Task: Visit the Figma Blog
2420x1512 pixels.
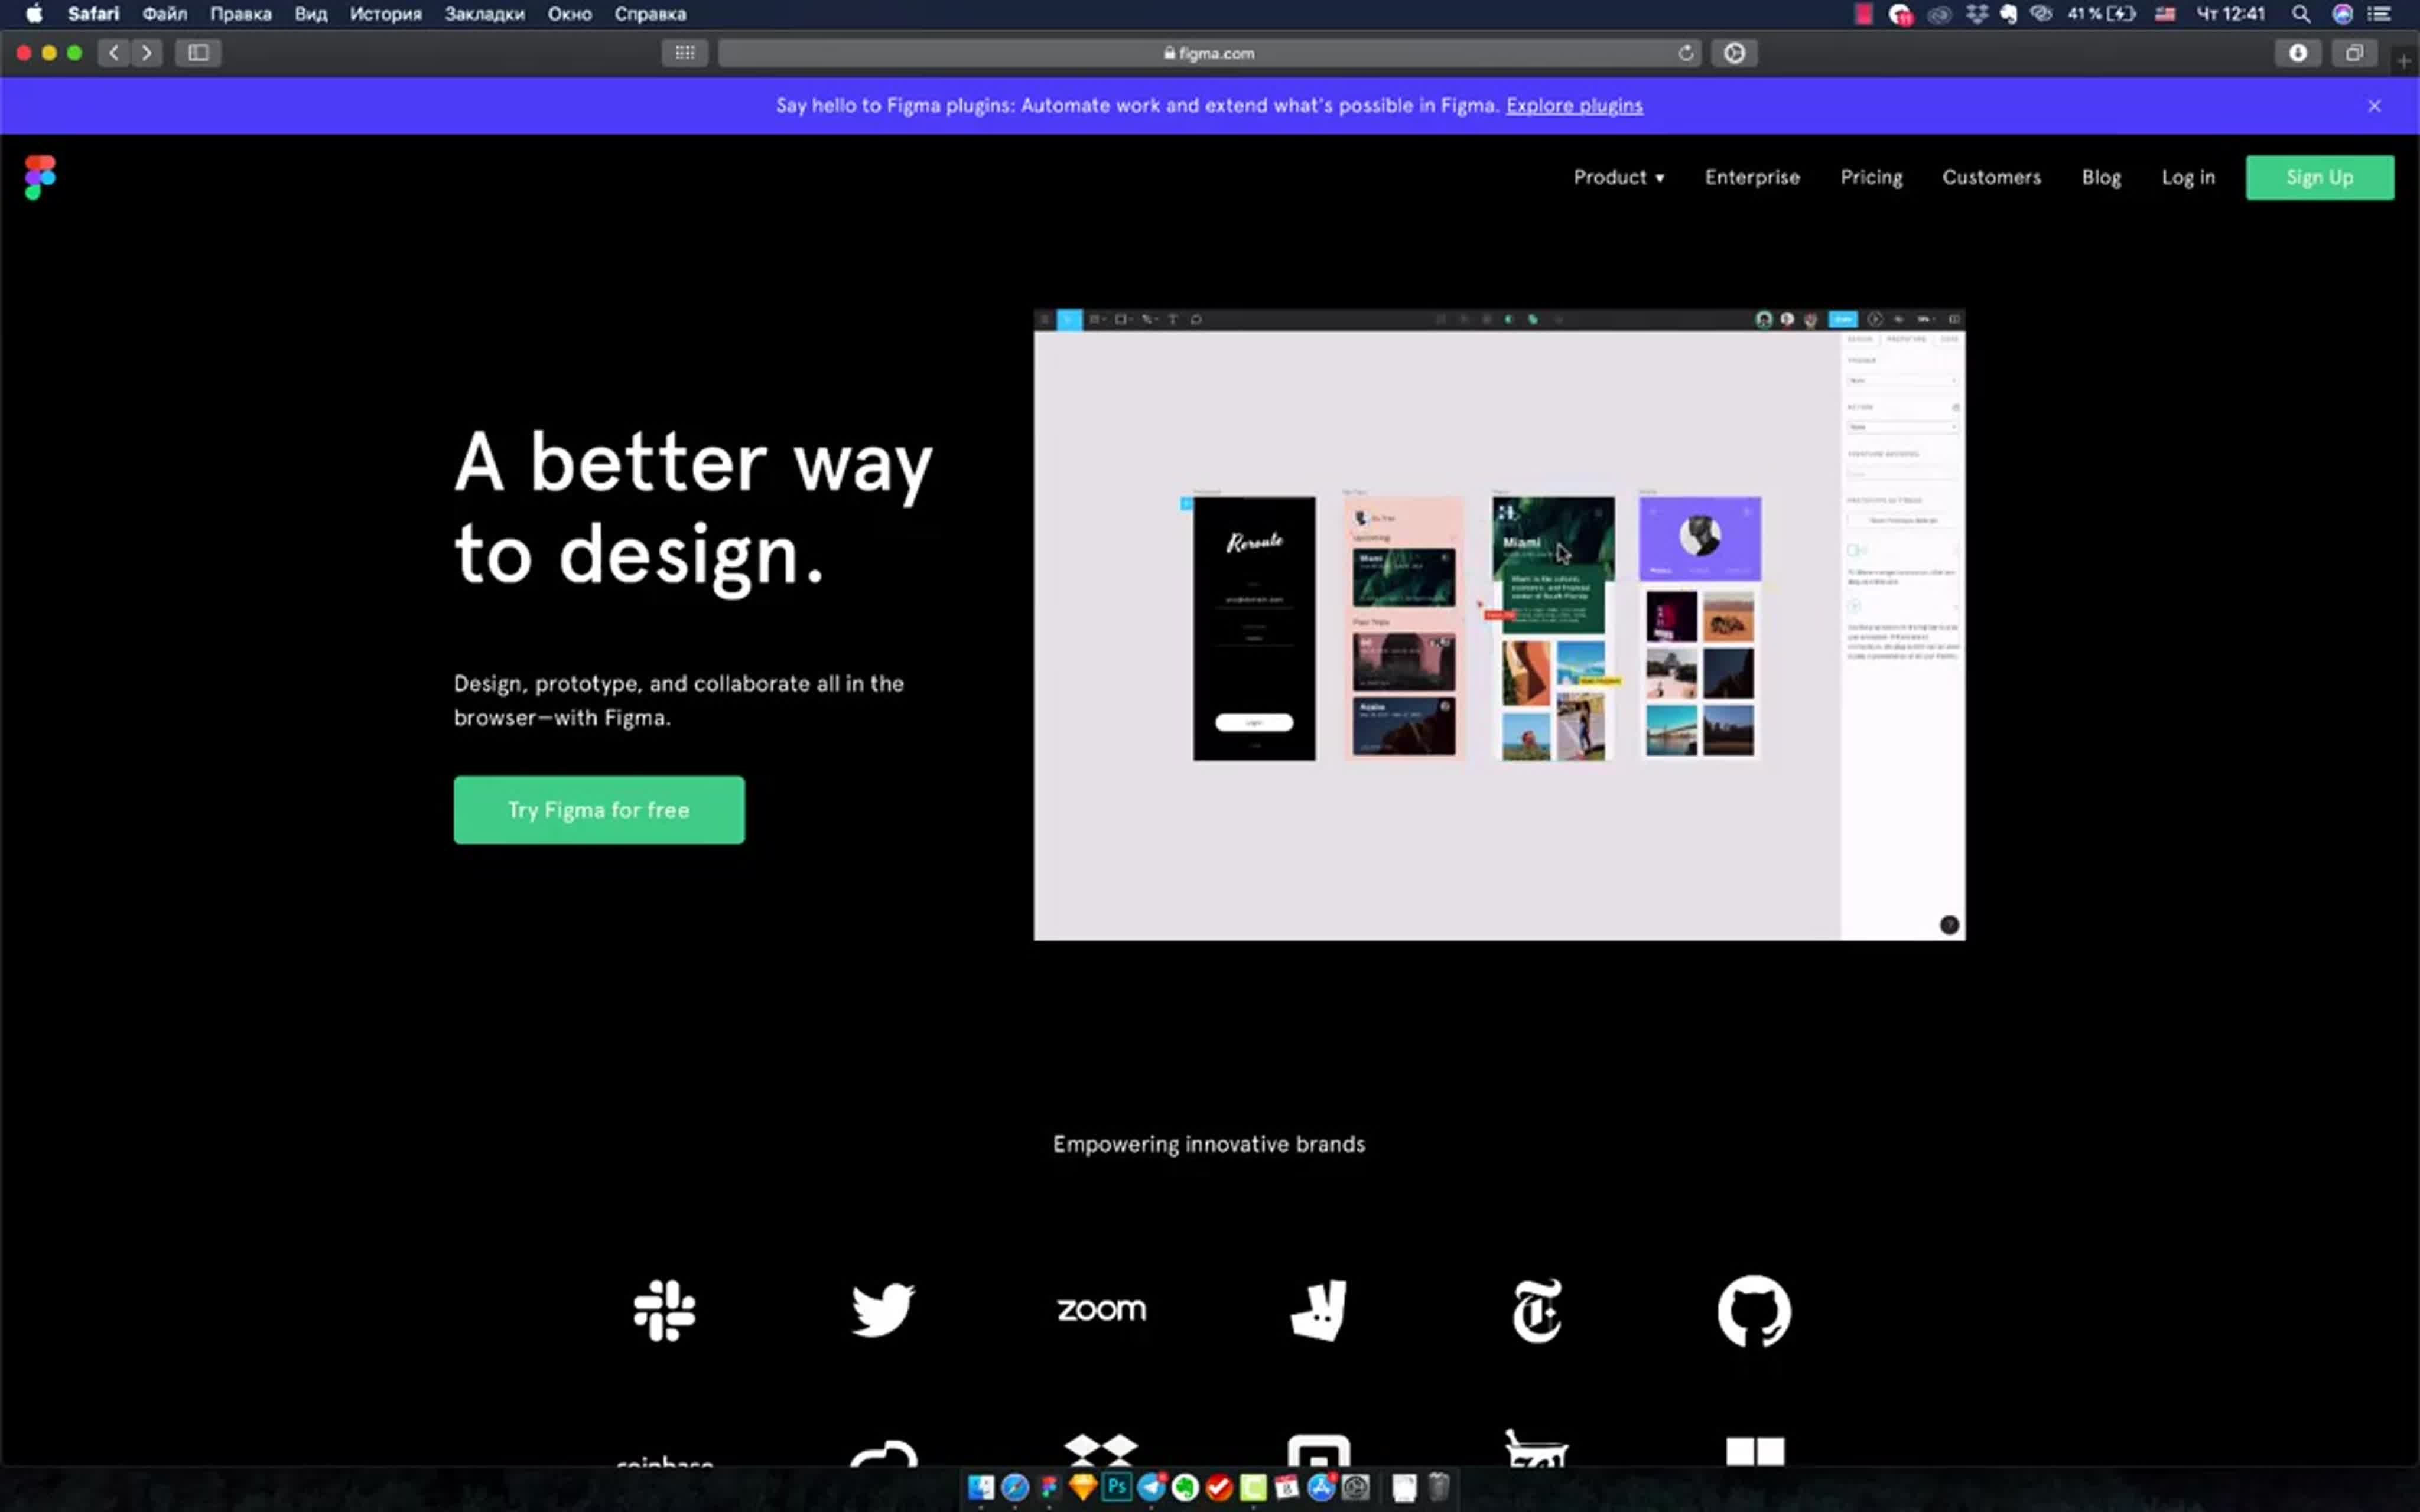Action: click(x=2101, y=177)
